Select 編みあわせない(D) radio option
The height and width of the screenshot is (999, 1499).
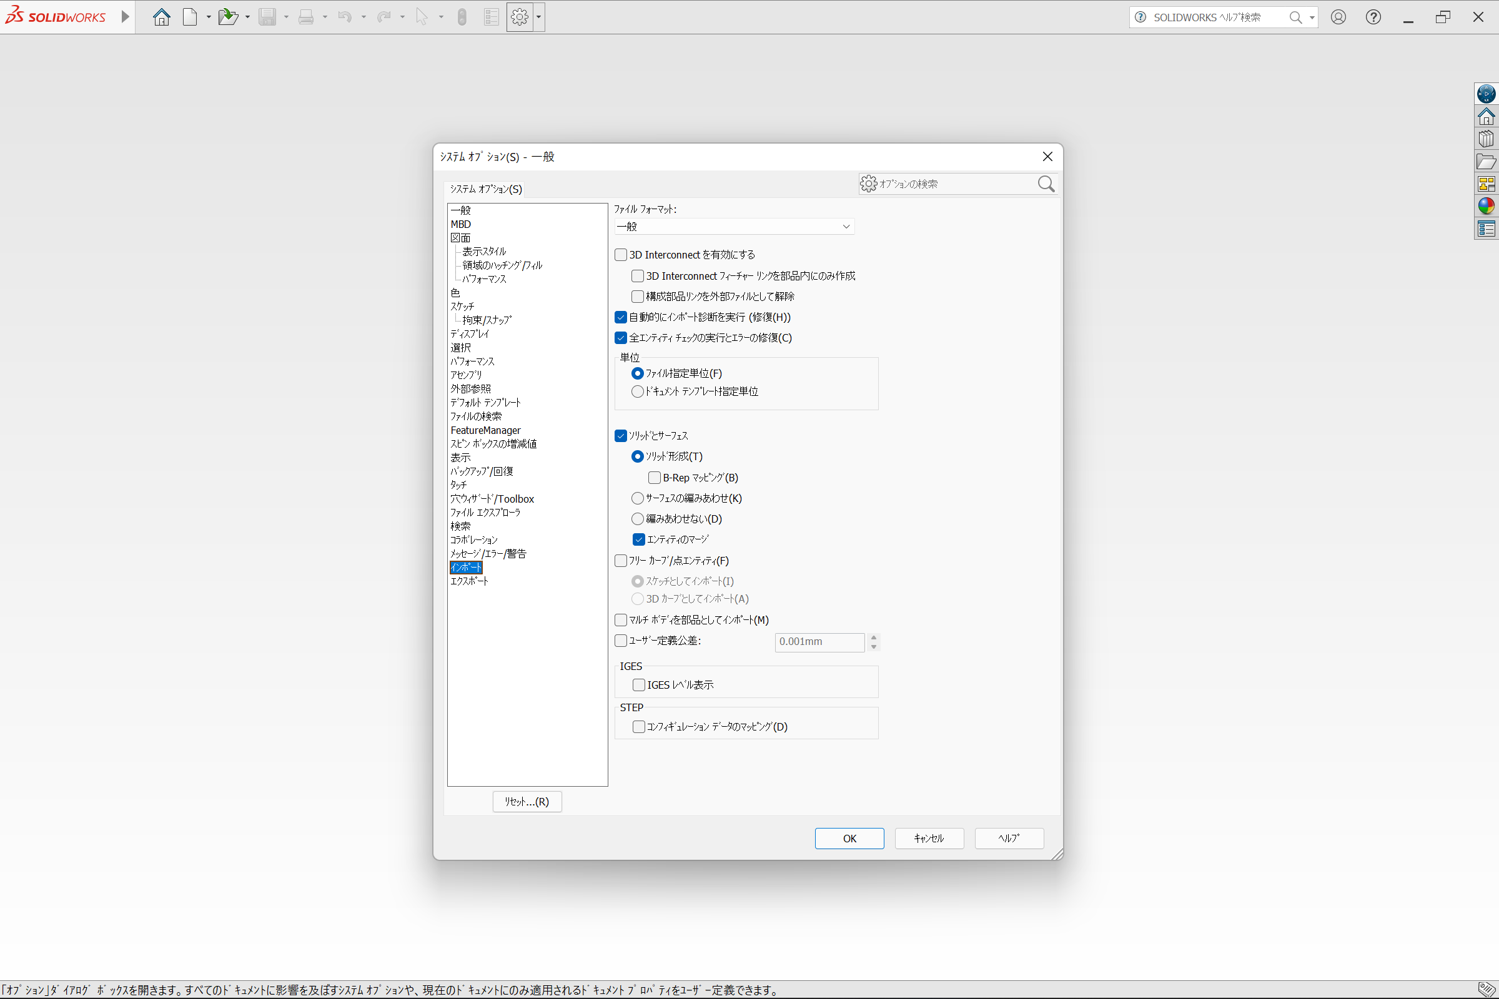[637, 519]
